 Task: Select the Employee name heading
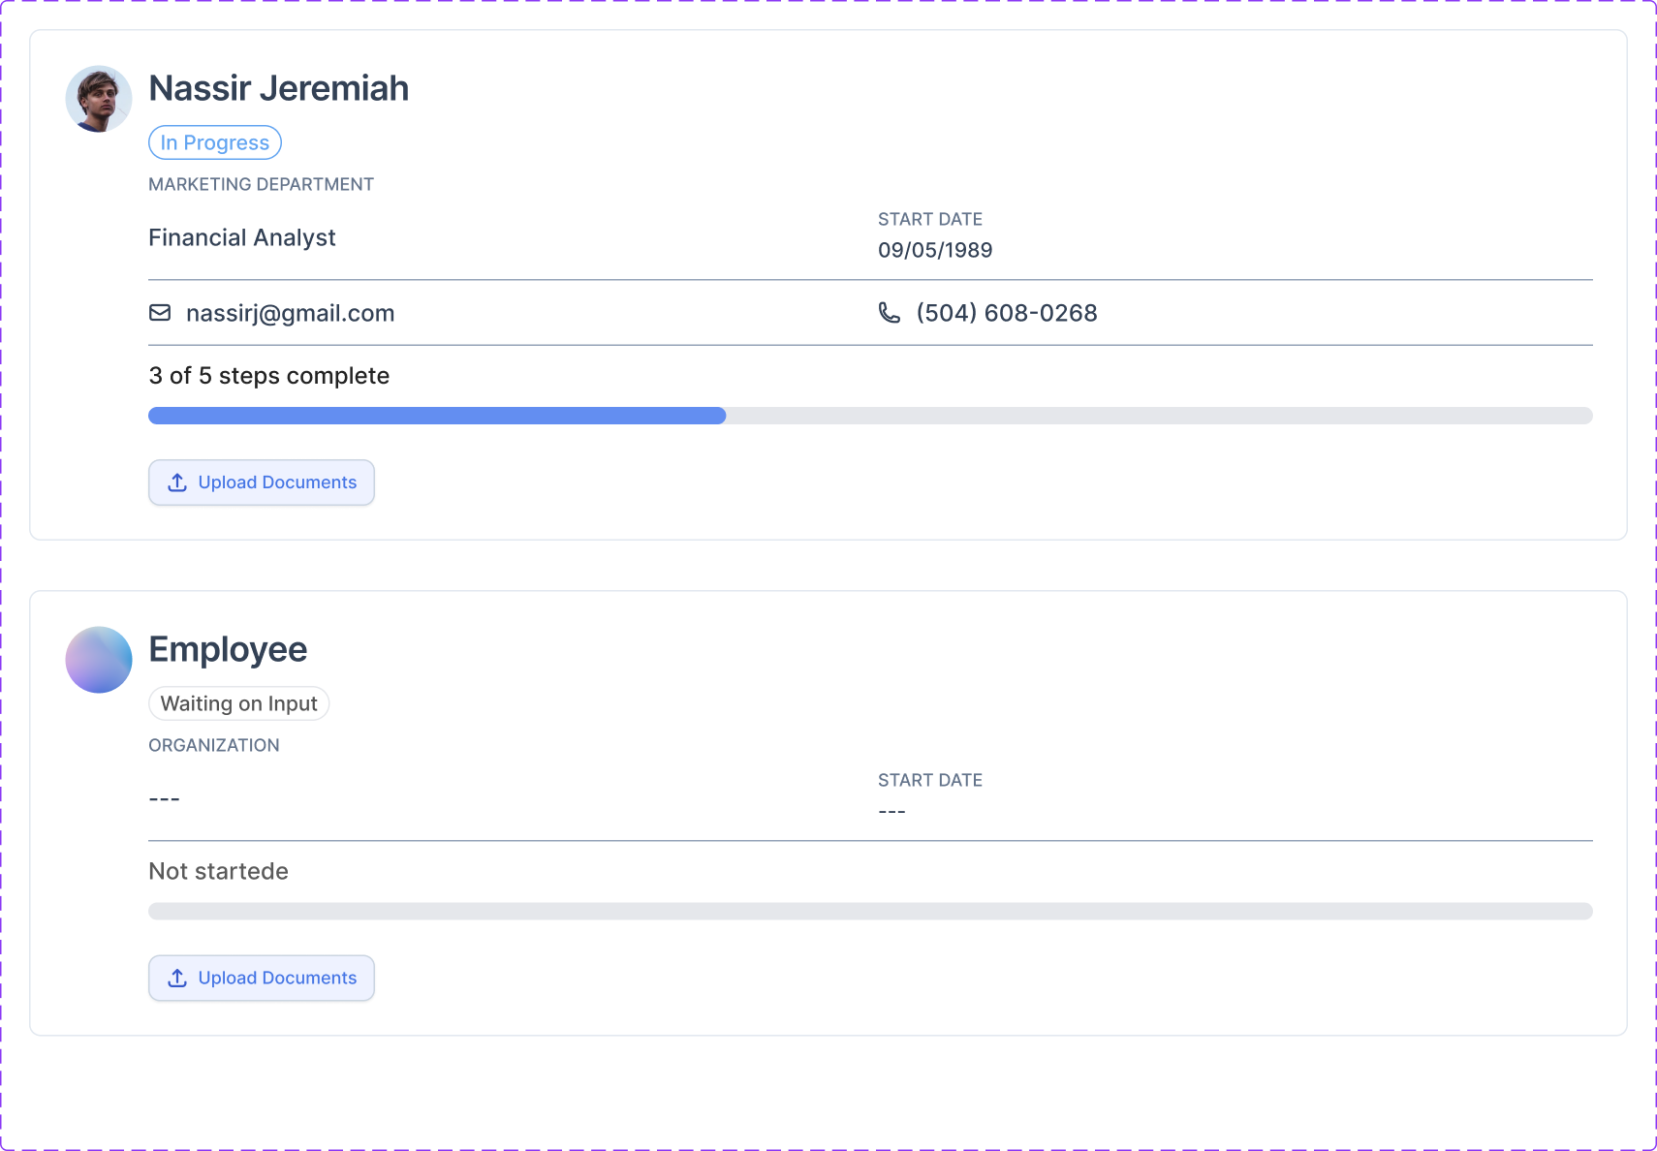(228, 649)
